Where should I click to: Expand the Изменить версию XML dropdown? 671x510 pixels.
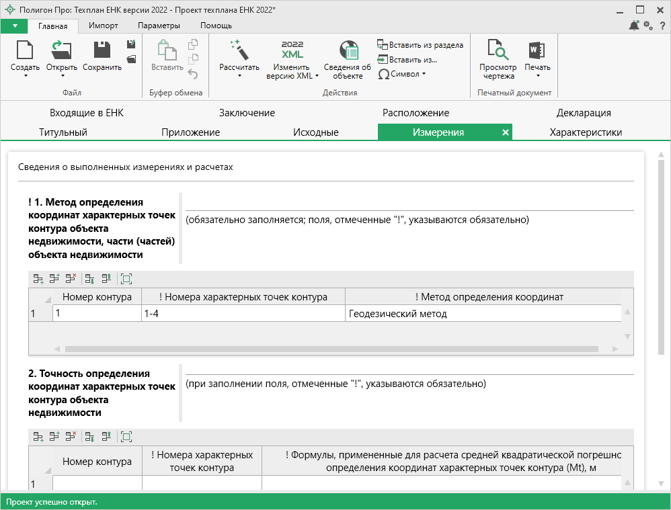[317, 76]
